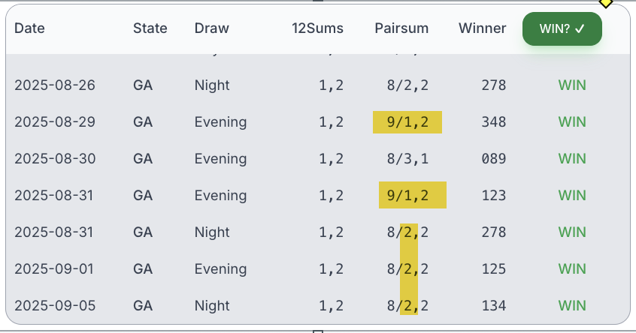Click WIN result in 2025-08-26 row
This screenshot has height=333, width=636.
pyautogui.click(x=572, y=85)
